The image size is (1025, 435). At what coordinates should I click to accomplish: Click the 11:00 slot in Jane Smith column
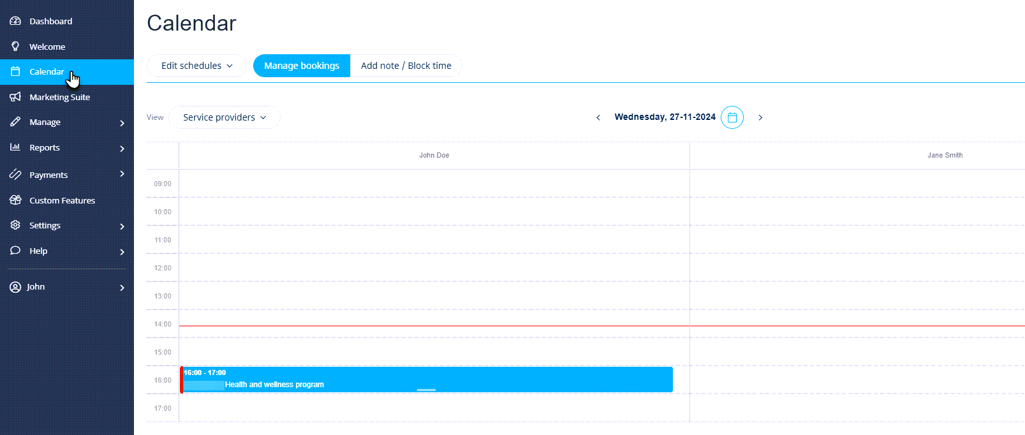(x=857, y=240)
